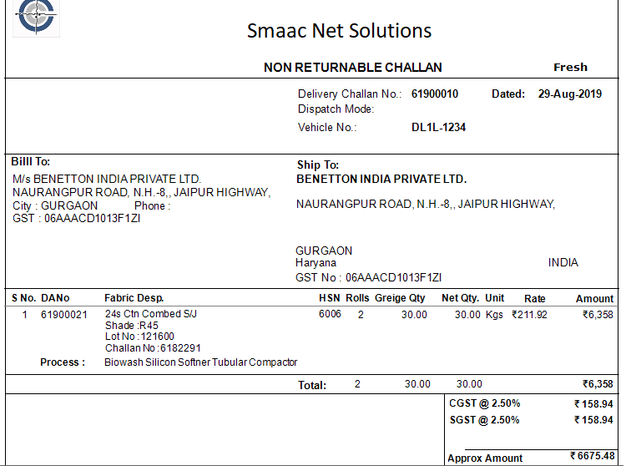Click the 'NON RETURNABLE CHALLAN' heading
The height and width of the screenshot is (466, 631).
coord(352,68)
